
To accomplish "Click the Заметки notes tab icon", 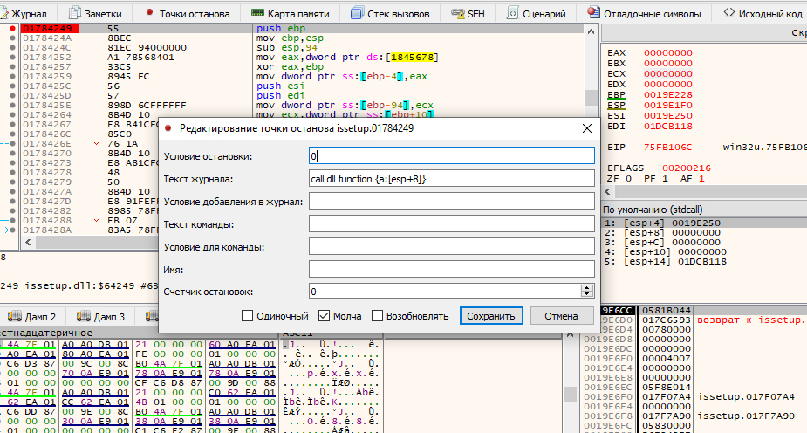I will click(x=73, y=14).
